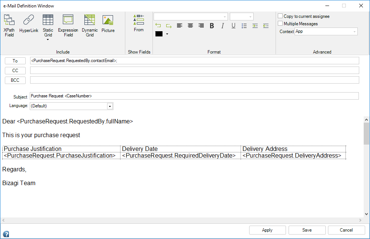Click the 'Bizagi Team' signature
370x239 pixels.
19,183
